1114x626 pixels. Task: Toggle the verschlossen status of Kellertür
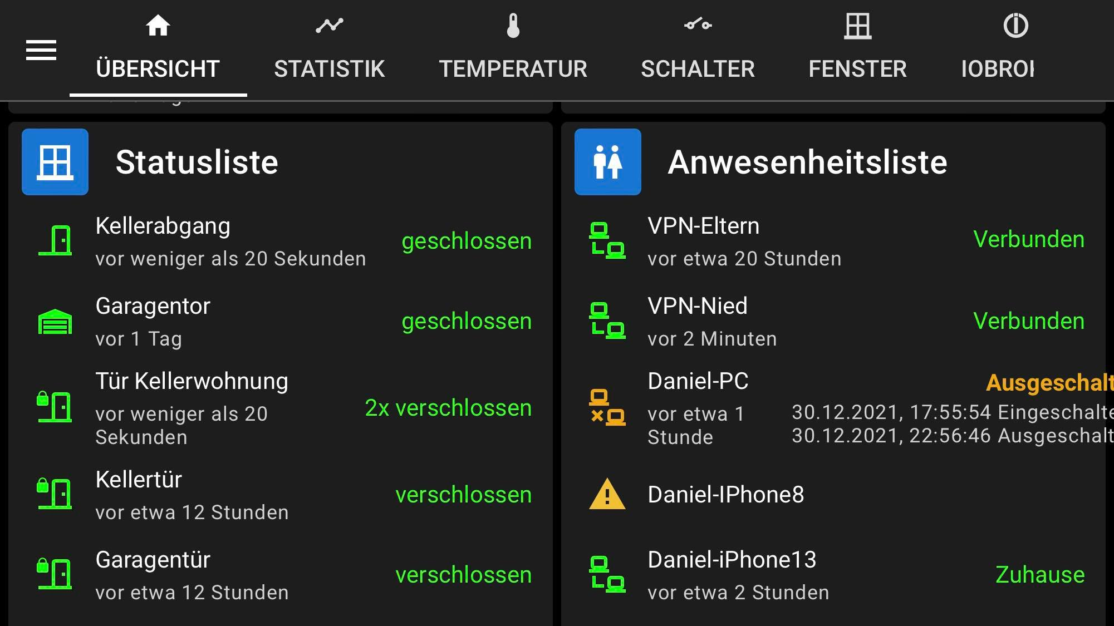coord(463,495)
